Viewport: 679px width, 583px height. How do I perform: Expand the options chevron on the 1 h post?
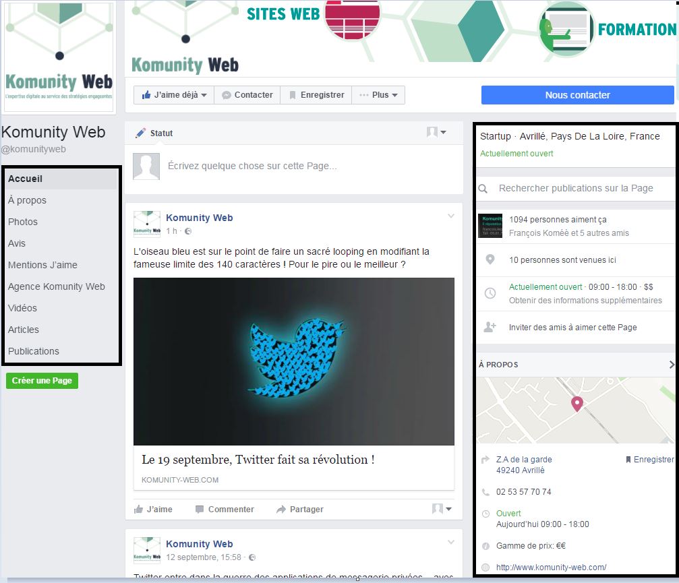coord(451,216)
